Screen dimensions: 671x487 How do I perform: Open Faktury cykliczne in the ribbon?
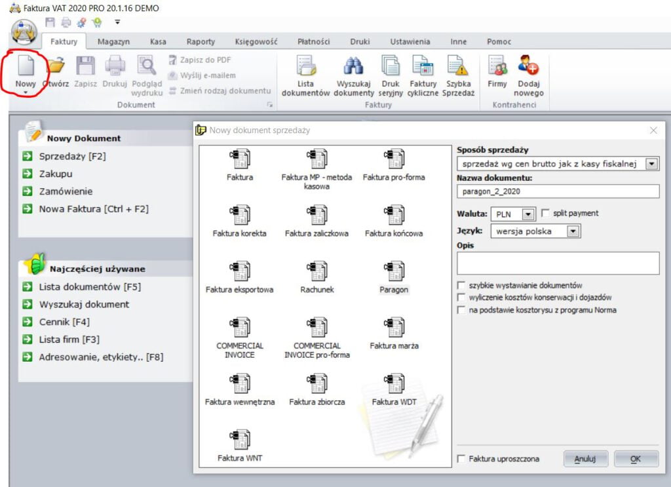coord(423,68)
